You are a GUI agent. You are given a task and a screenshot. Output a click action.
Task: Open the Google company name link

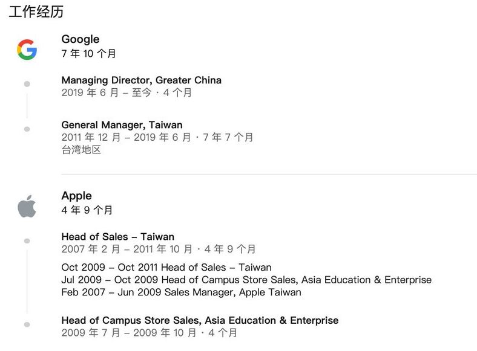[x=80, y=39]
